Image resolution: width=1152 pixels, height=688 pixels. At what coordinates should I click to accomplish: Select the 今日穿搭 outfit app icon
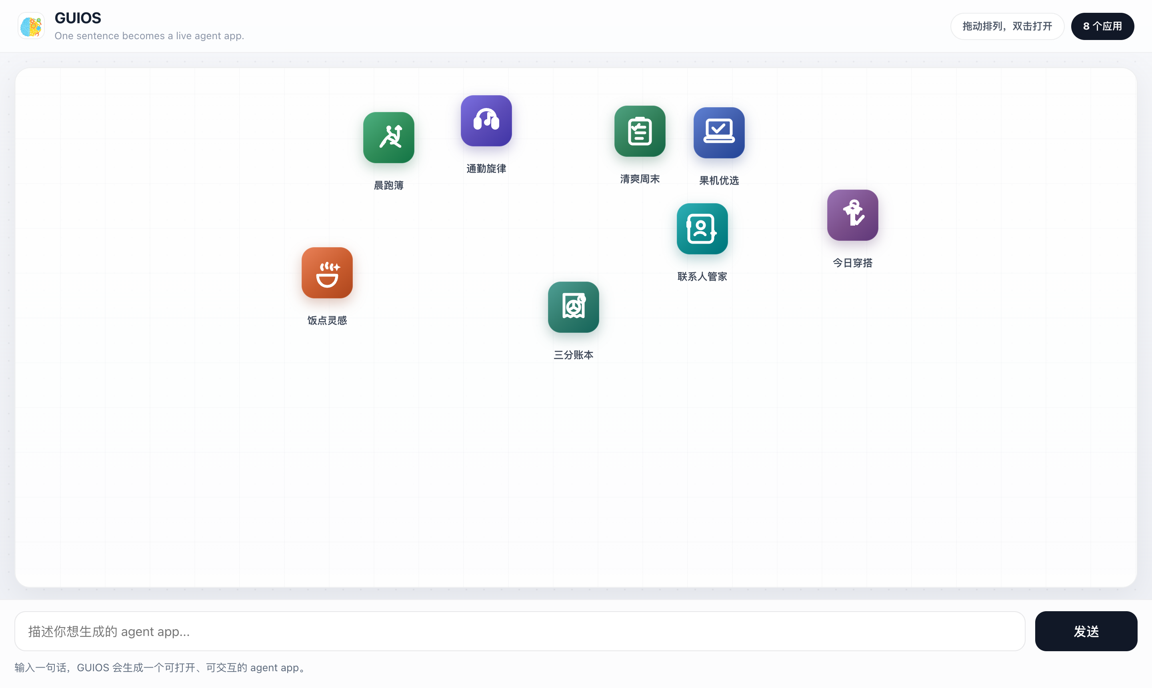point(852,215)
